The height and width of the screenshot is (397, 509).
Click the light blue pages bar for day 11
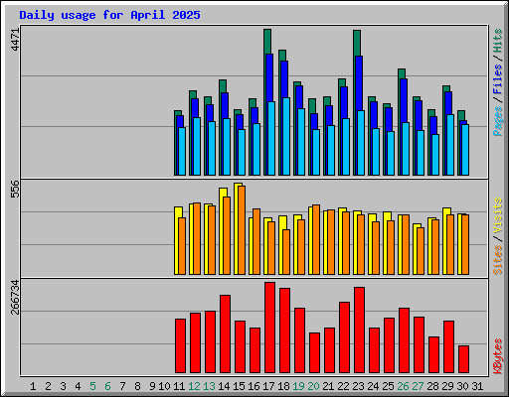182,152
